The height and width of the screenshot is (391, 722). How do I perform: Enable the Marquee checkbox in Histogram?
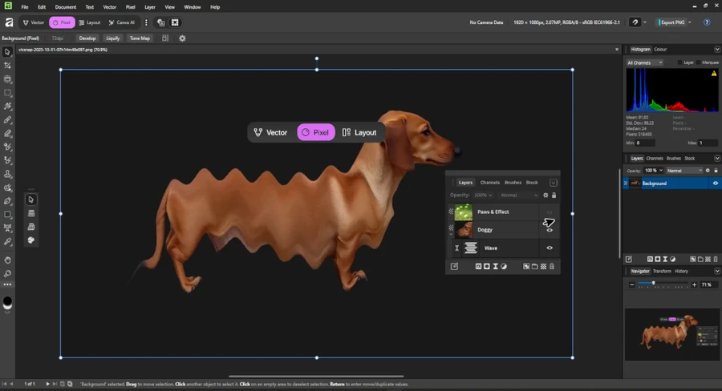click(x=699, y=62)
